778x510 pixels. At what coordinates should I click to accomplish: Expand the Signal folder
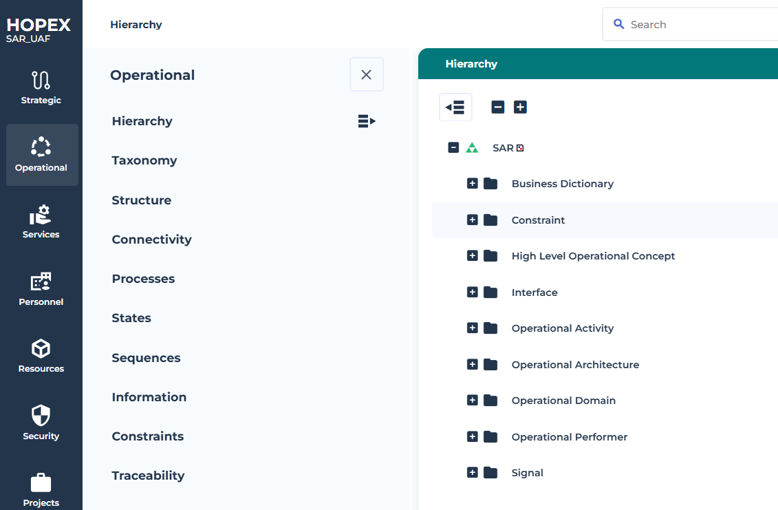[x=472, y=473]
